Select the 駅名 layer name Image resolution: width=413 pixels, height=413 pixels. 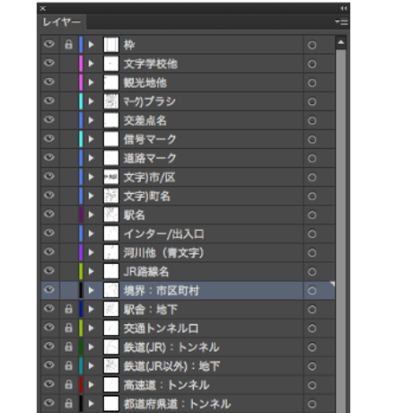tap(135, 215)
